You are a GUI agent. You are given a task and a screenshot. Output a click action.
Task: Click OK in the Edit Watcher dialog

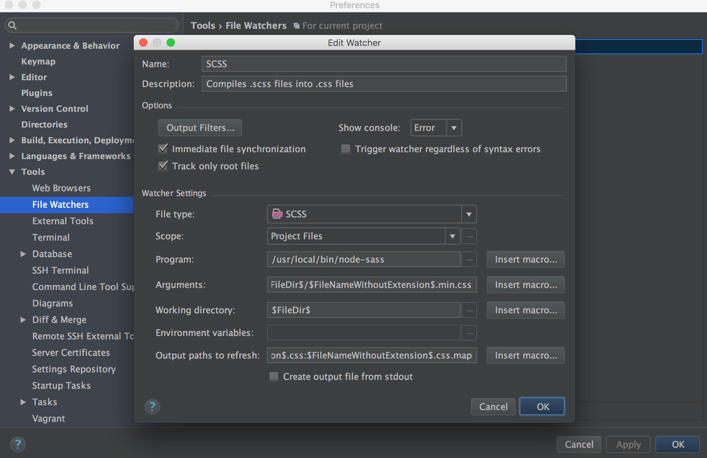click(x=542, y=407)
